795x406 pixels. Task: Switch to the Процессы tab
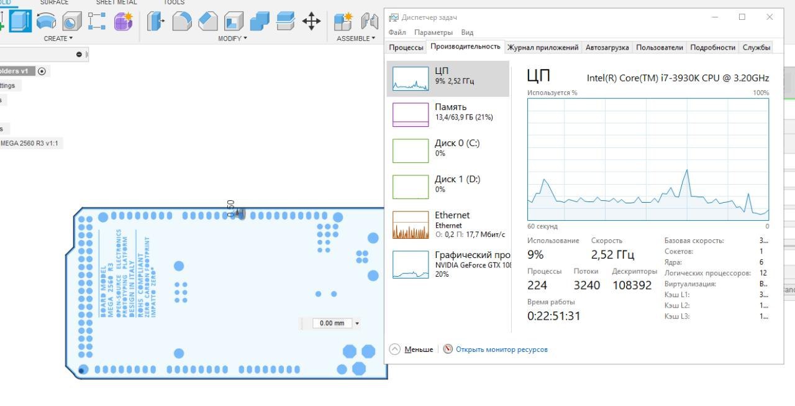click(406, 47)
